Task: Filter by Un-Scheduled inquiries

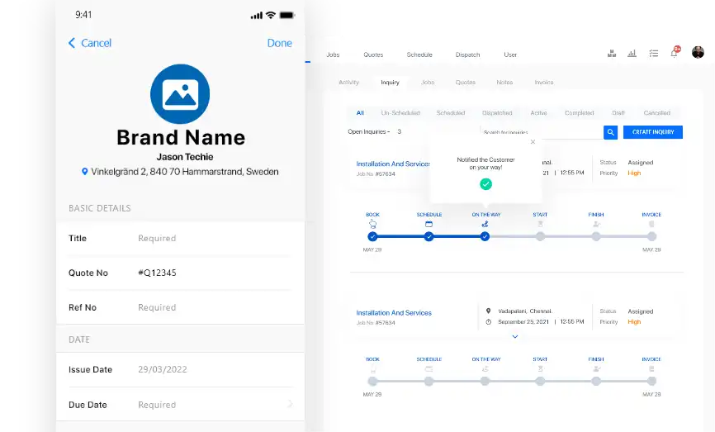Action: pos(400,113)
